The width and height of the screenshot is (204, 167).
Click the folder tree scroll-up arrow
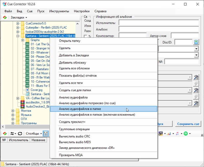coord(78,24)
